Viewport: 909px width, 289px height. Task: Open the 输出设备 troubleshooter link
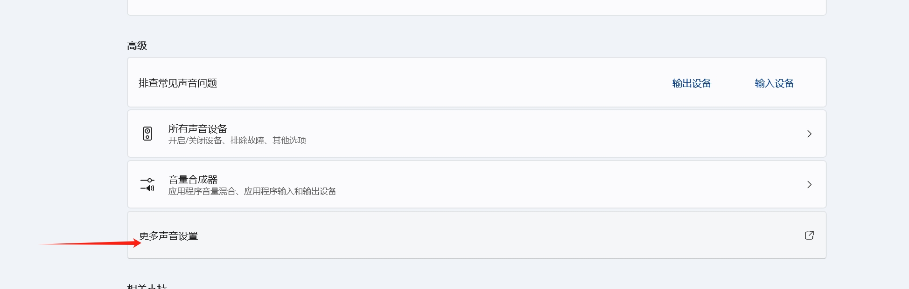point(692,83)
